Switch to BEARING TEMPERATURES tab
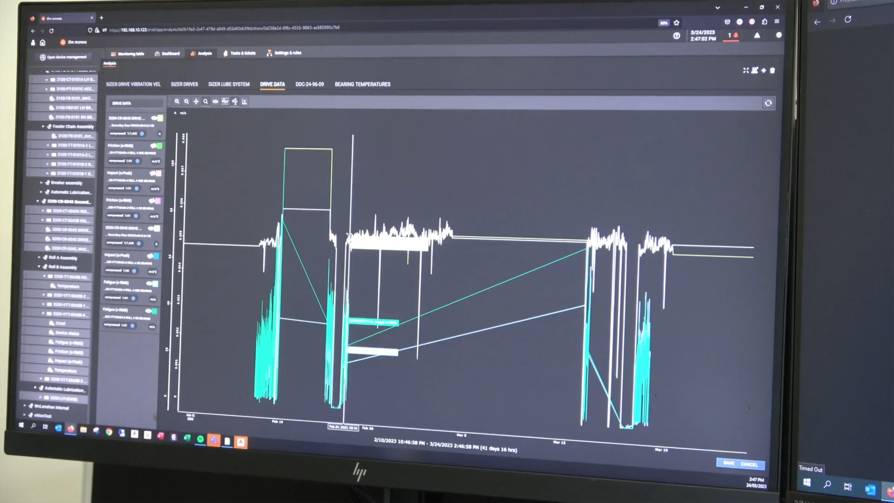The width and height of the screenshot is (894, 503). 363,84
